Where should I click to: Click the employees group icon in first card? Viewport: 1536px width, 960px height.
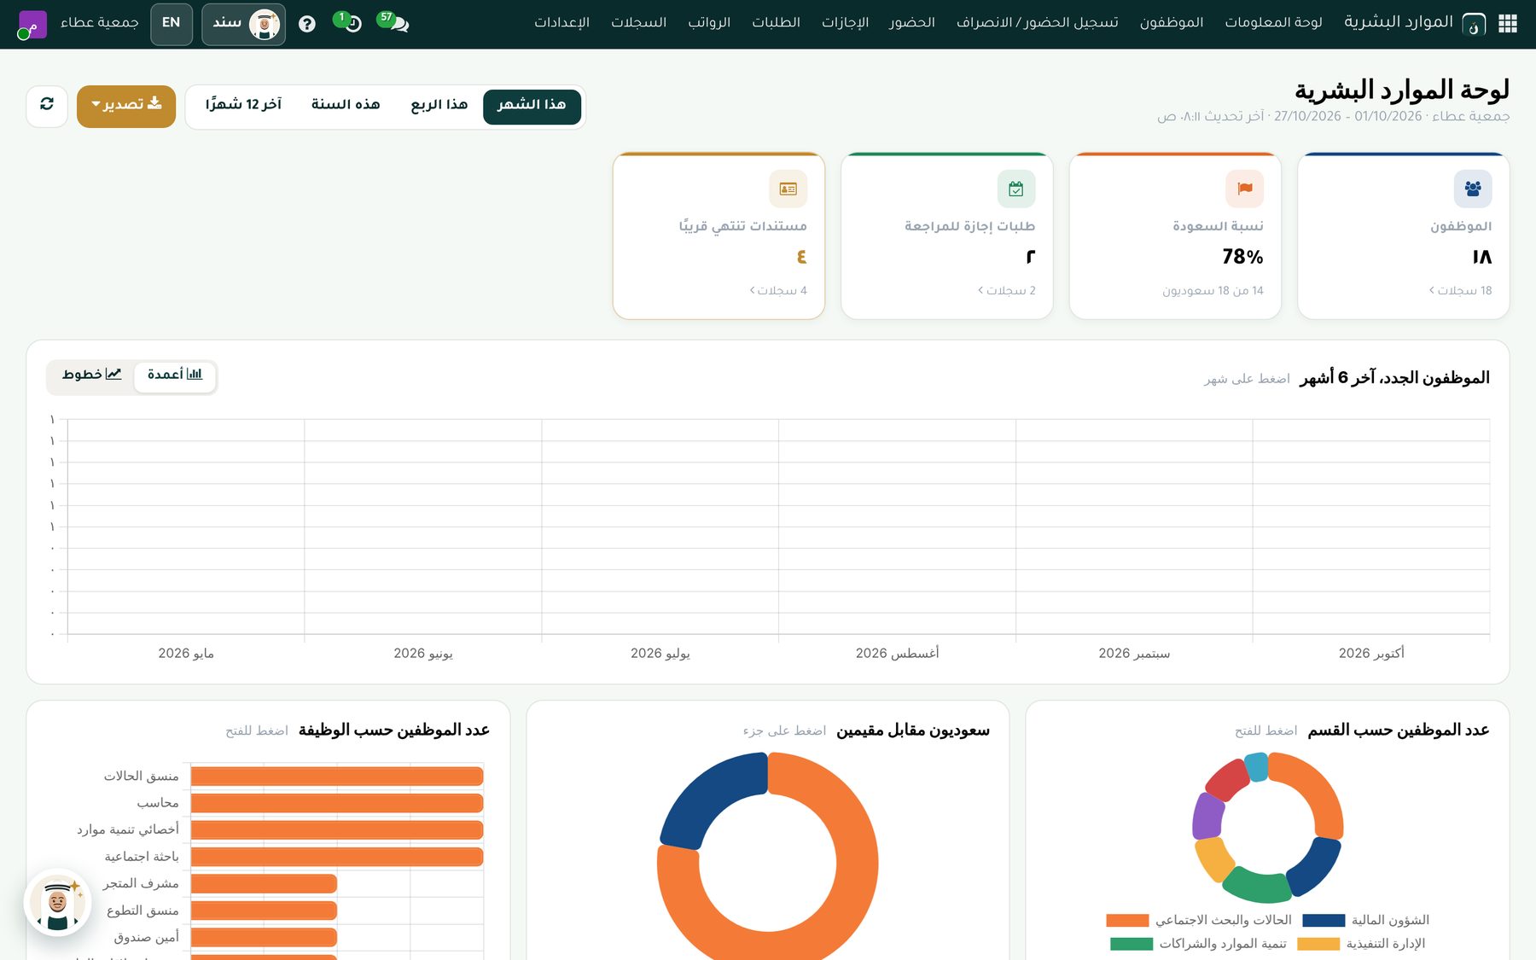(x=1473, y=189)
